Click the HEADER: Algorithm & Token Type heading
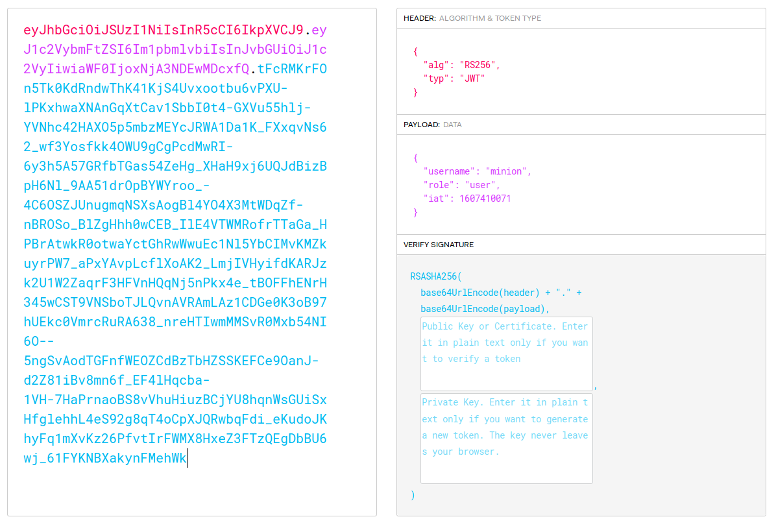 pyautogui.click(x=472, y=18)
